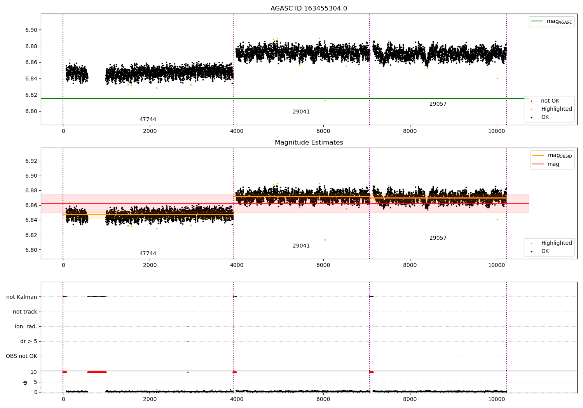
Task: Select the mag AGASC legend entry
Action: [x=552, y=21]
